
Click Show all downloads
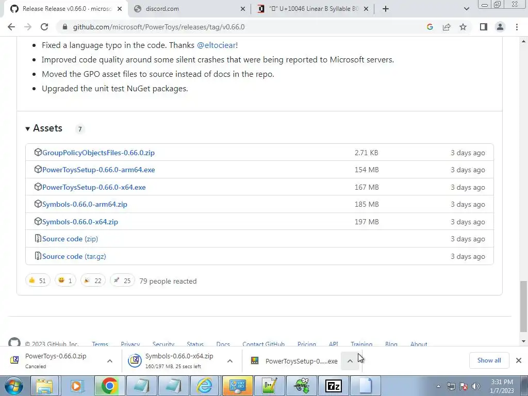click(489, 360)
